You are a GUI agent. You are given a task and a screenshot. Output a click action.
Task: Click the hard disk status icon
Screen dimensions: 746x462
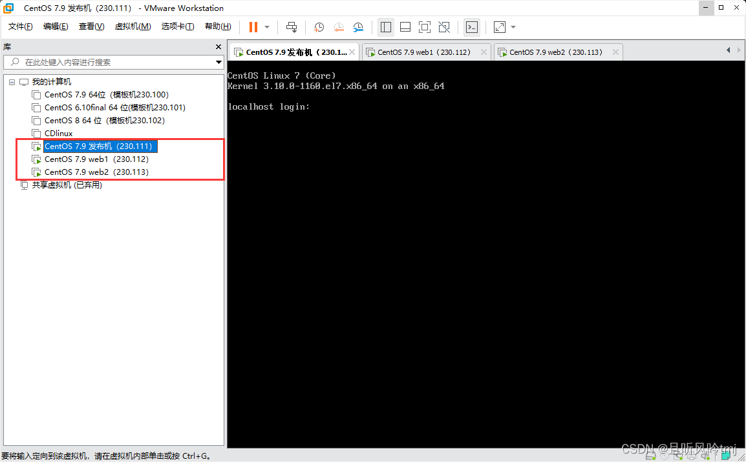point(650,456)
